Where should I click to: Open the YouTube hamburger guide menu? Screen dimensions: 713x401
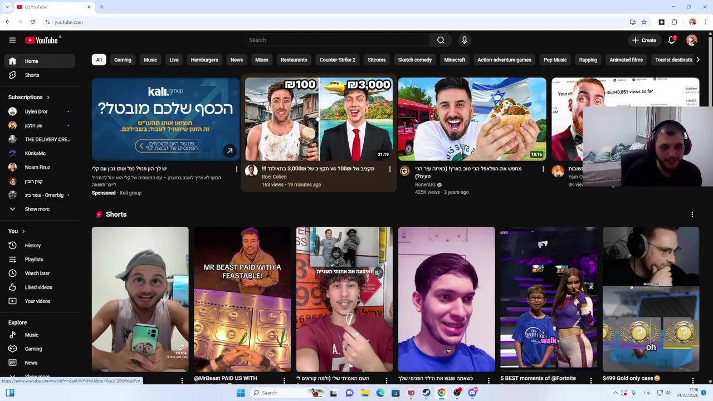(12, 40)
